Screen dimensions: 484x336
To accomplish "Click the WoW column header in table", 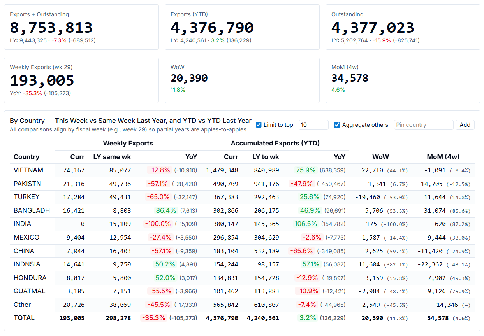I will [380, 157].
